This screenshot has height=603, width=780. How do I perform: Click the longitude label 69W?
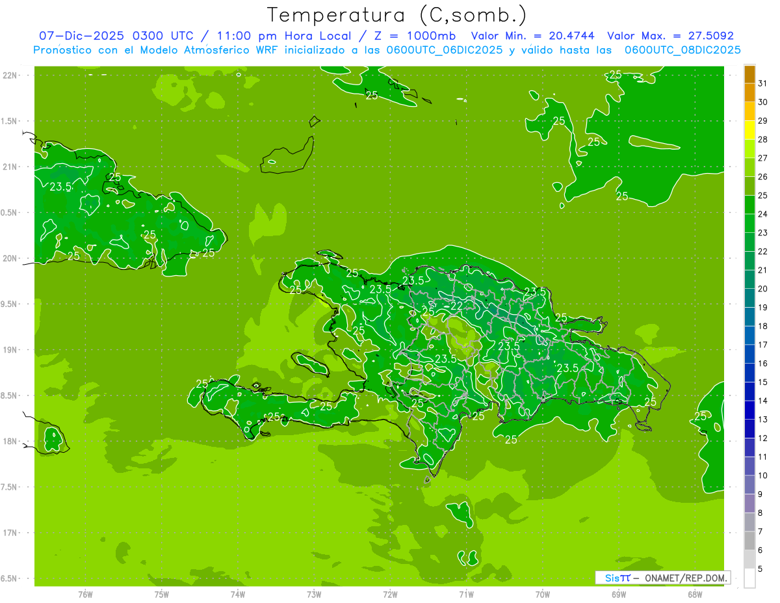coord(619,595)
